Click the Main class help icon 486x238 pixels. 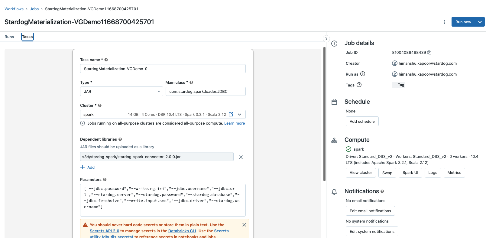click(191, 83)
